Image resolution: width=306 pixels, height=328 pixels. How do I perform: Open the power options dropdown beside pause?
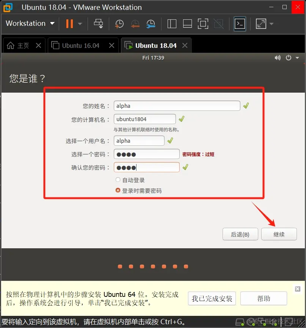(80, 24)
